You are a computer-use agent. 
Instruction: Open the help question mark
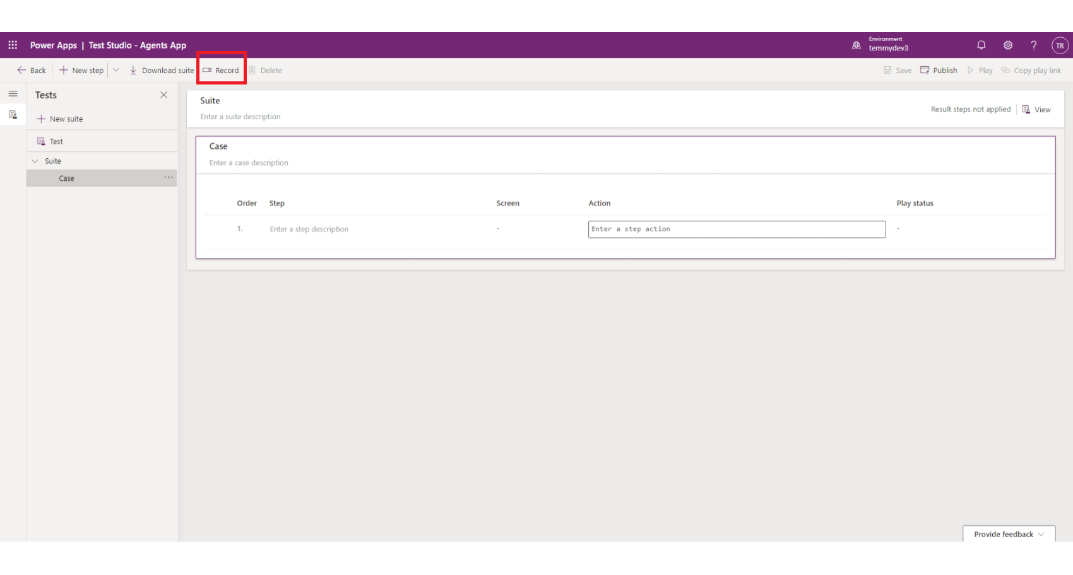(1034, 45)
